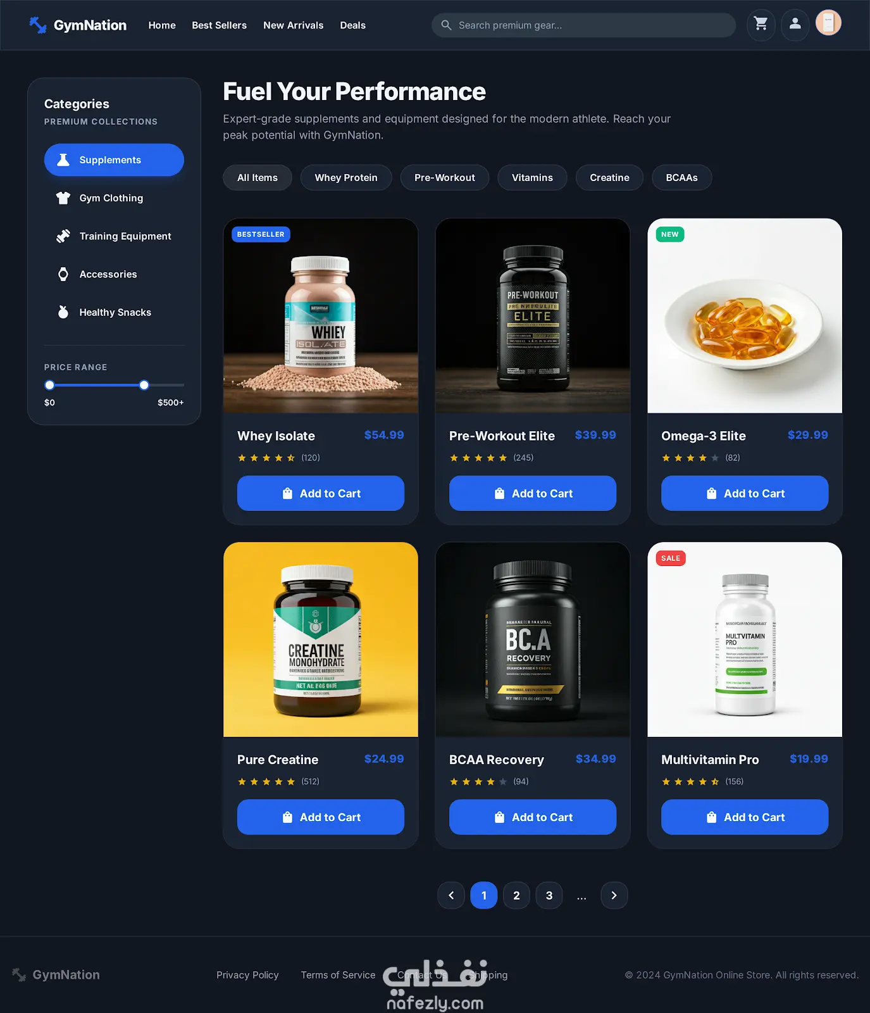Open Privacy Policy footer link

(247, 975)
